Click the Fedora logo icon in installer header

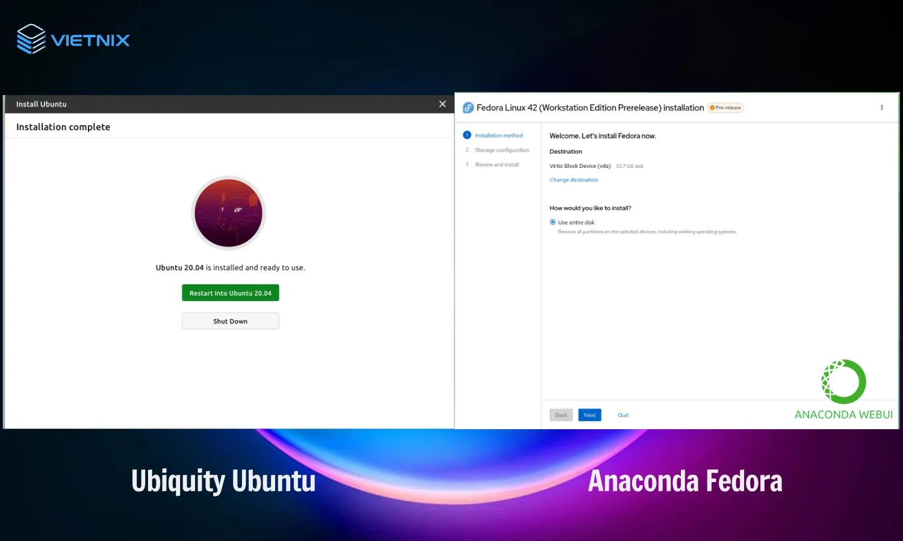click(x=468, y=108)
